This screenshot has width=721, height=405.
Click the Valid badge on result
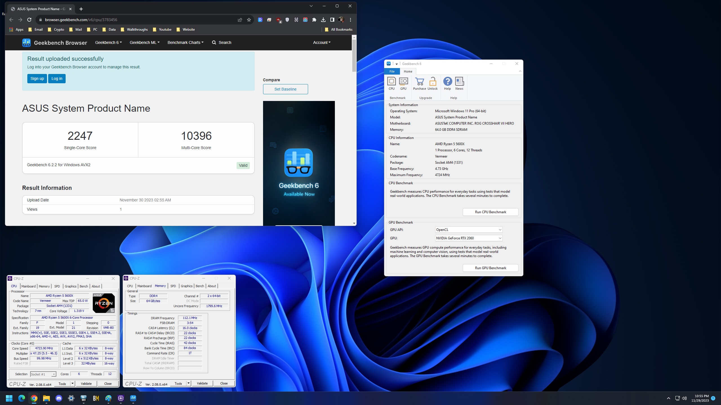click(x=243, y=165)
